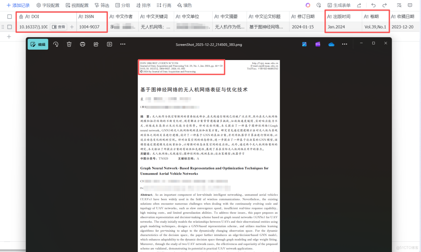Open the viewer's more tools menu
Image resolution: width=421 pixels, height=252 pixels.
(123, 44)
